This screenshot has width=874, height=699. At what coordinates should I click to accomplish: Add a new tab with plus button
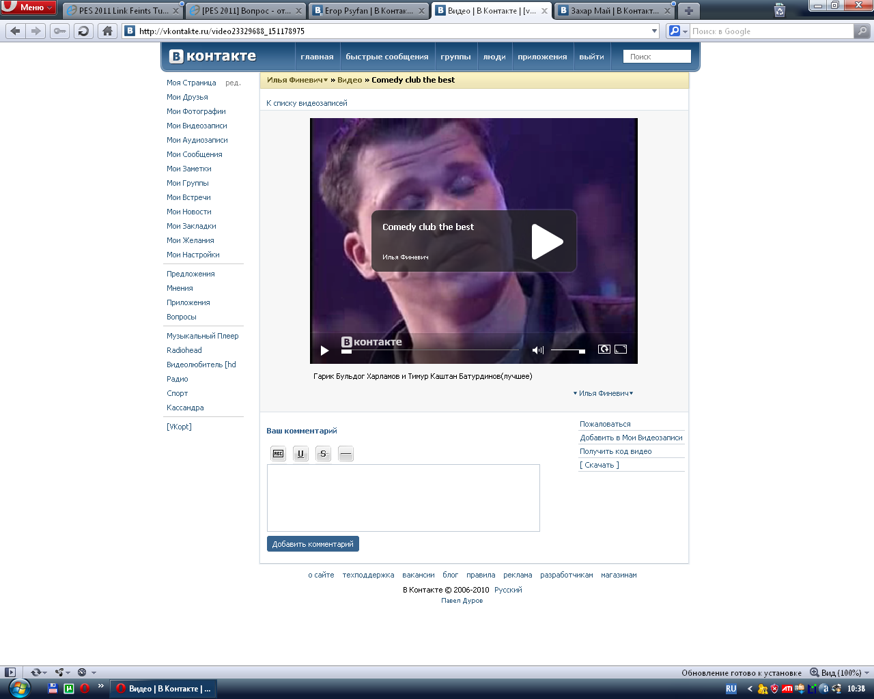[688, 10]
